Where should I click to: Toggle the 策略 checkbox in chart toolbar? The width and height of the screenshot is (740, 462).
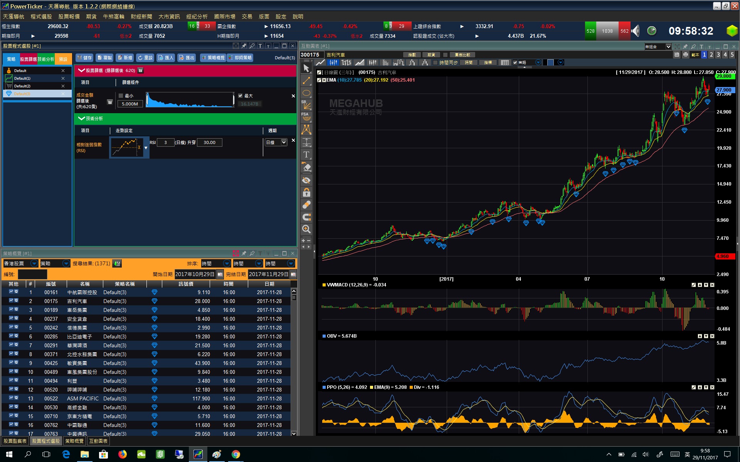tap(515, 63)
